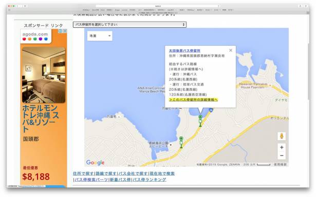Close the agoda advertisement
316x197 pixels.
tap(65, 31)
